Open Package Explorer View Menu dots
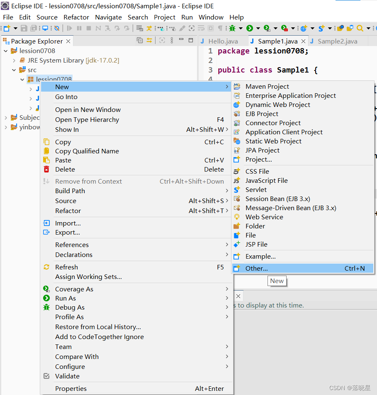 tap(172, 40)
